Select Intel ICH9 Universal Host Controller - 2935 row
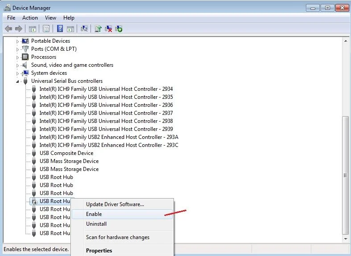Viewport: 351px width, 256px height. click(x=106, y=97)
